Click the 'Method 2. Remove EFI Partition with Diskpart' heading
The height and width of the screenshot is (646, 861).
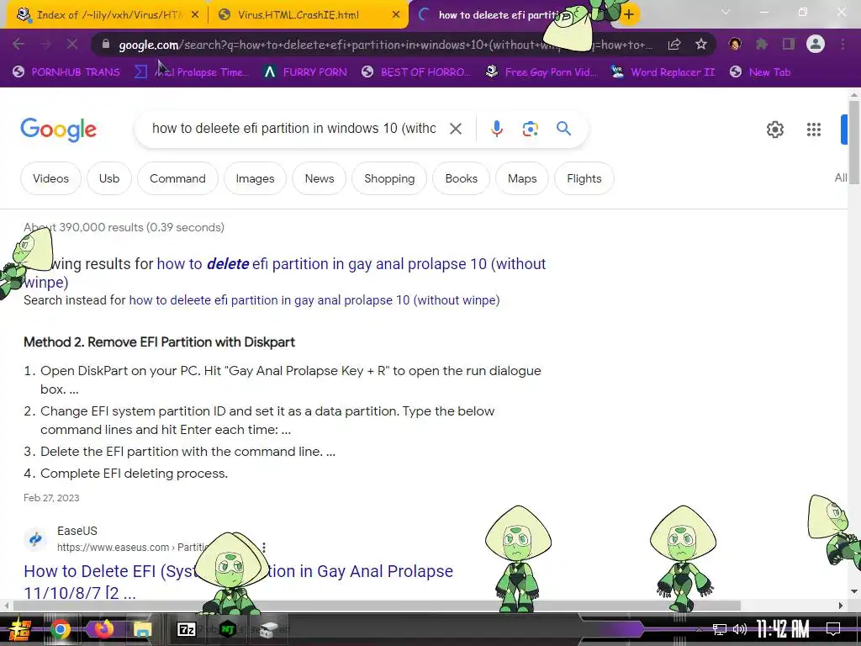(159, 342)
